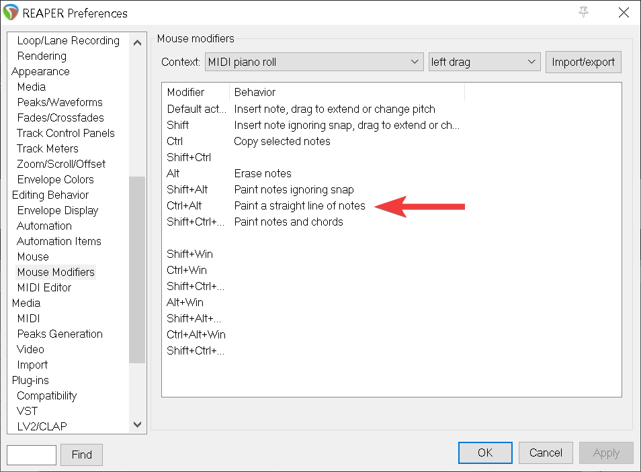Click the Find button
The height and width of the screenshot is (472, 641).
(82, 455)
